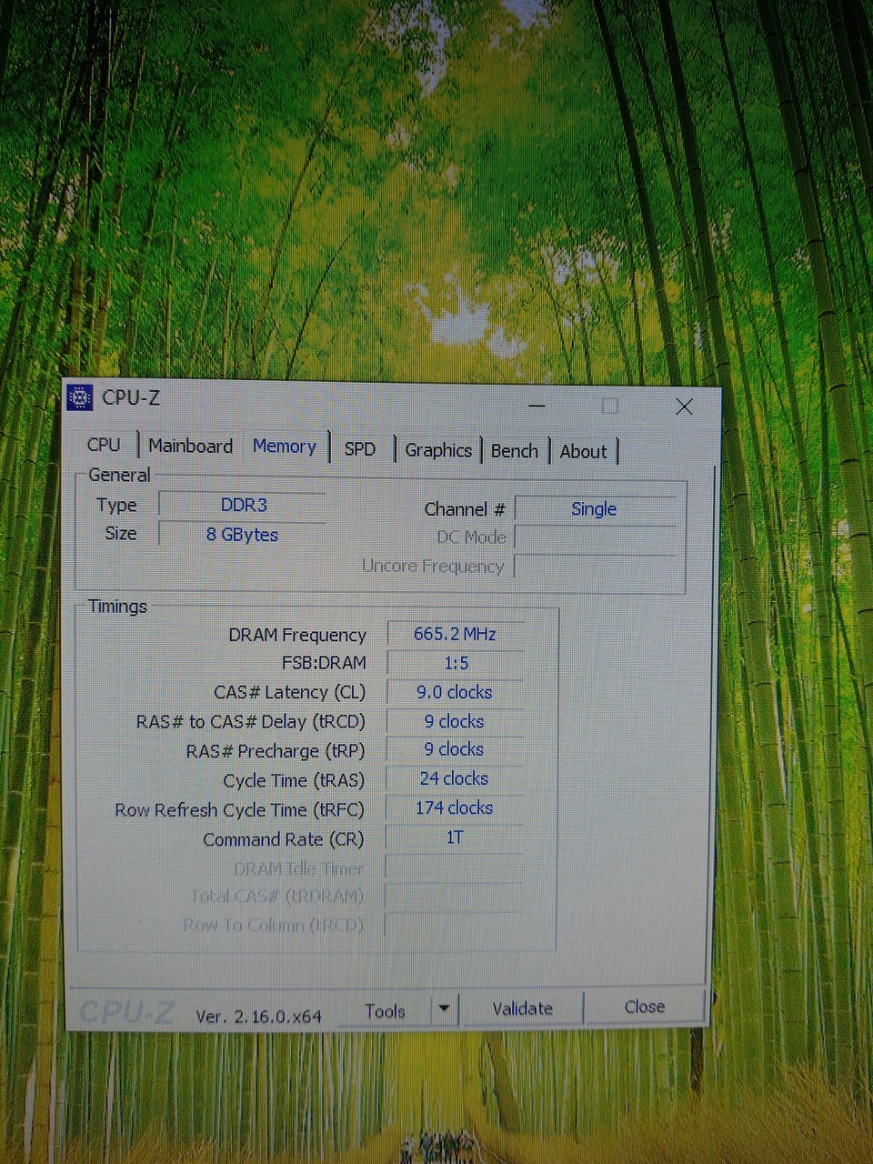Click the FSB:DRAM label
Image resolution: width=873 pixels, height=1164 pixels.
(x=324, y=663)
